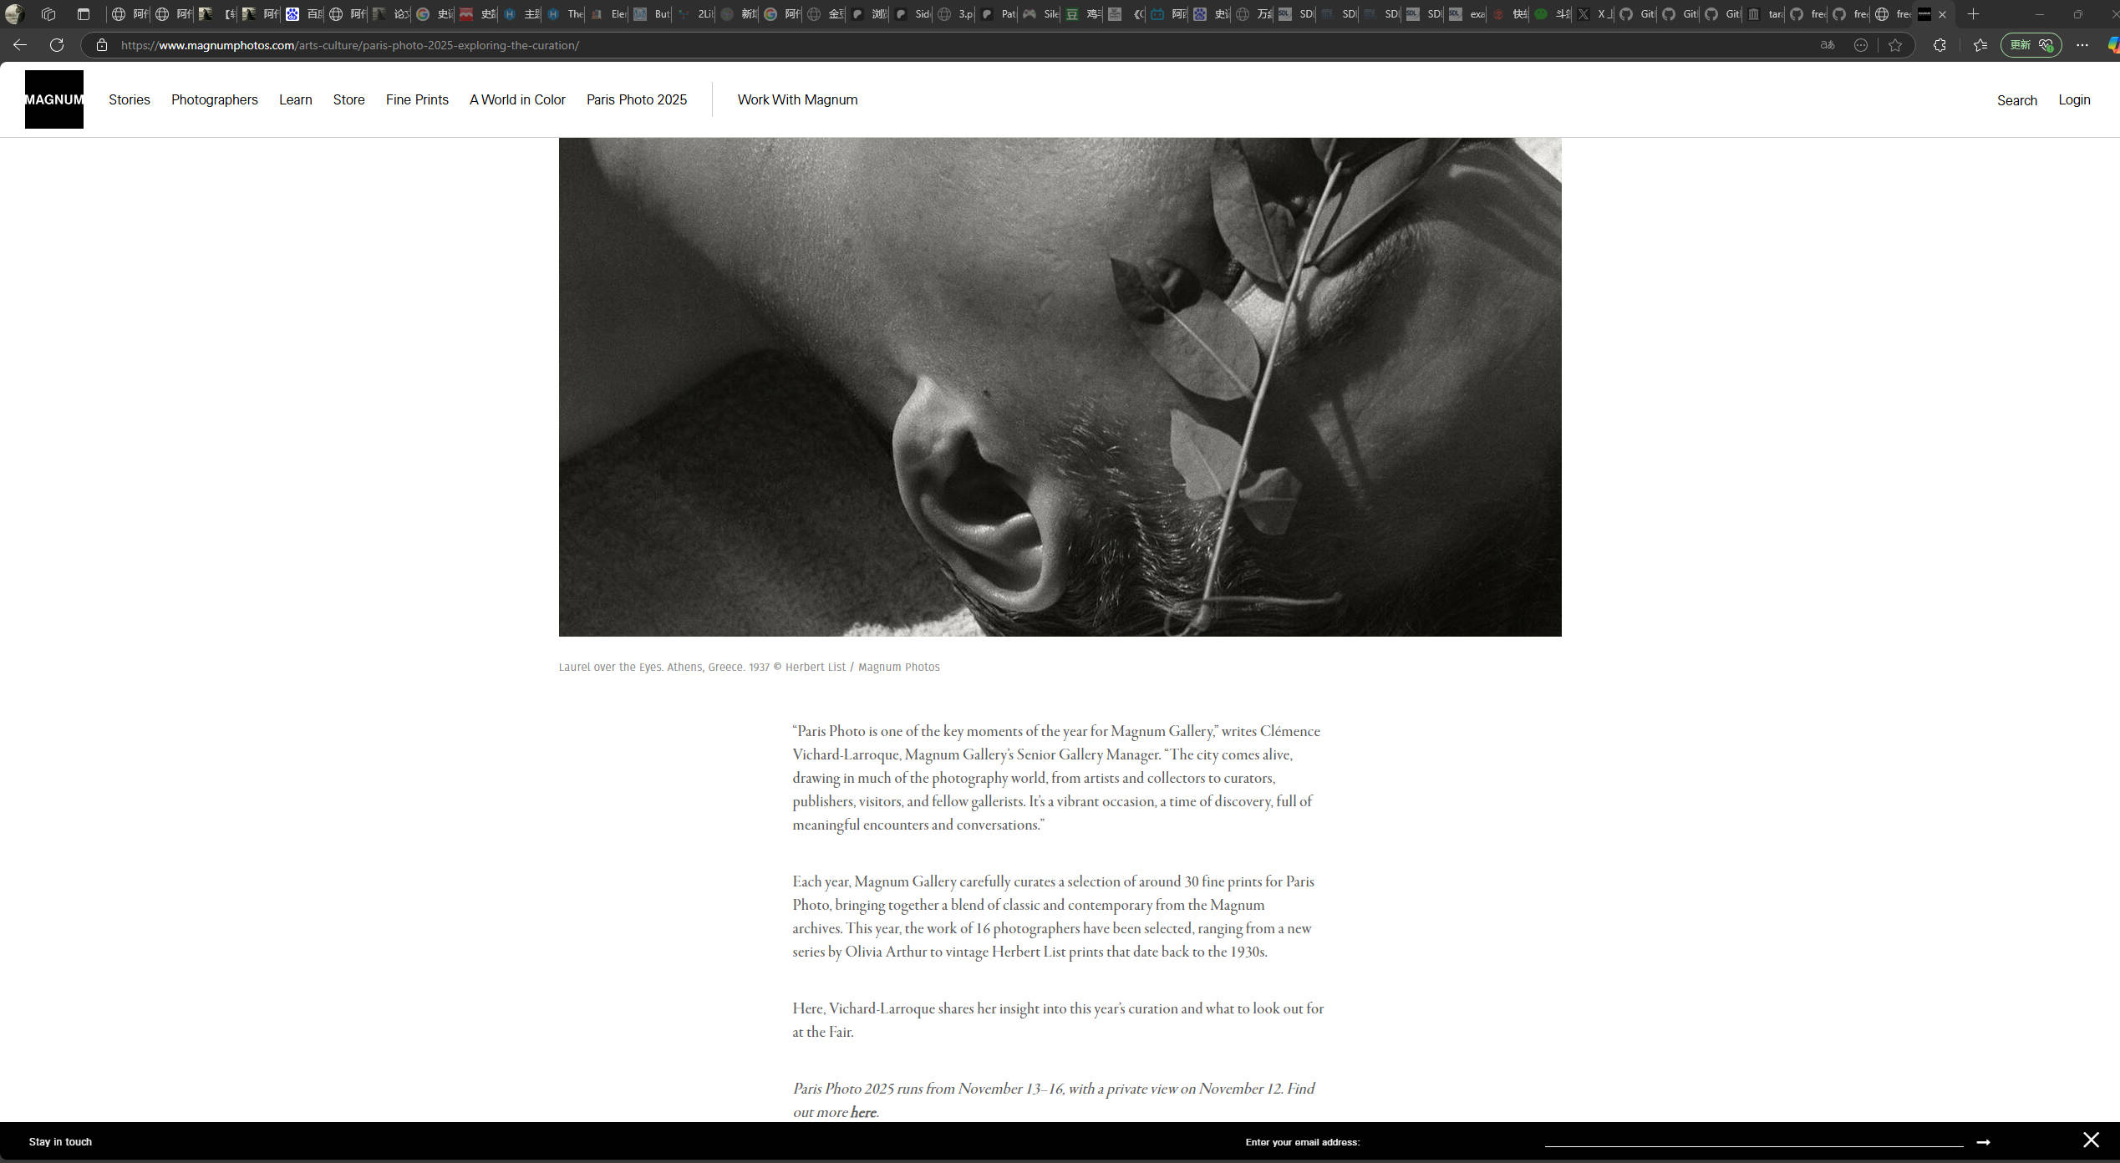Click the Login link
This screenshot has width=2120, height=1163.
[2073, 99]
